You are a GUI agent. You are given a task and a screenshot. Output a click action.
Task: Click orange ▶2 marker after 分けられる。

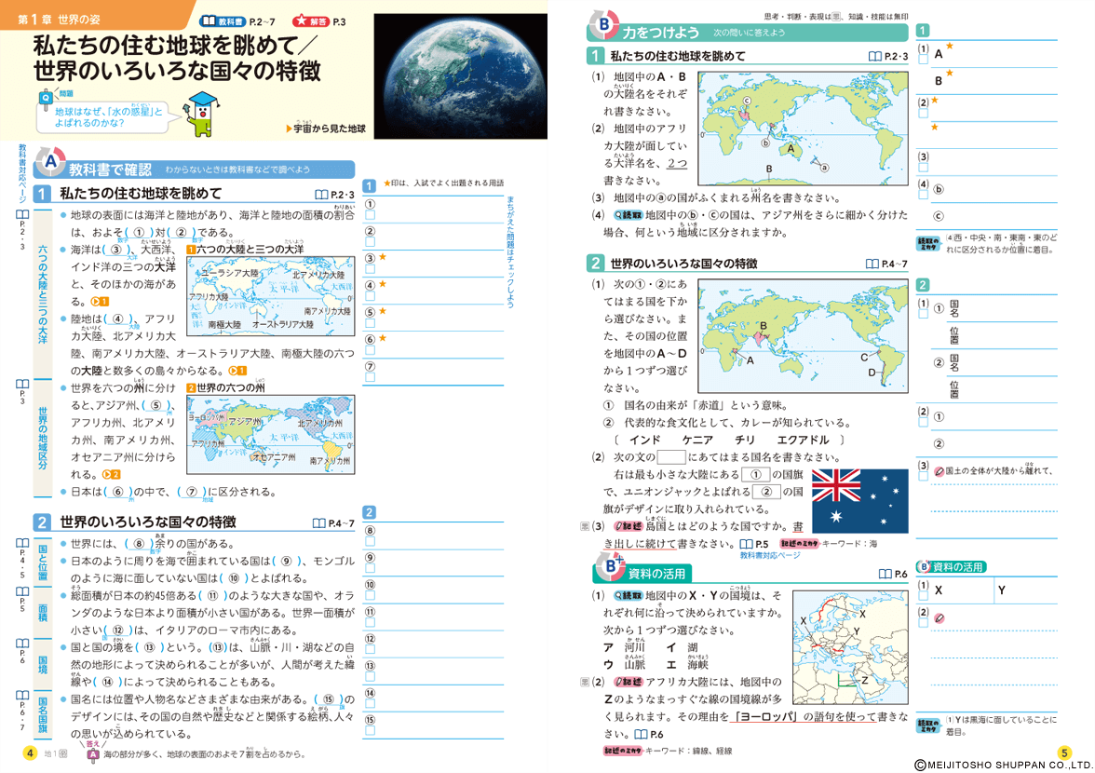[111, 474]
